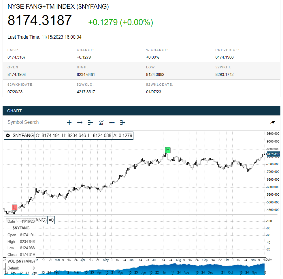Click the PREVPRICE value 8174.1908
Screen dimensions: 283x279
click(x=224, y=57)
